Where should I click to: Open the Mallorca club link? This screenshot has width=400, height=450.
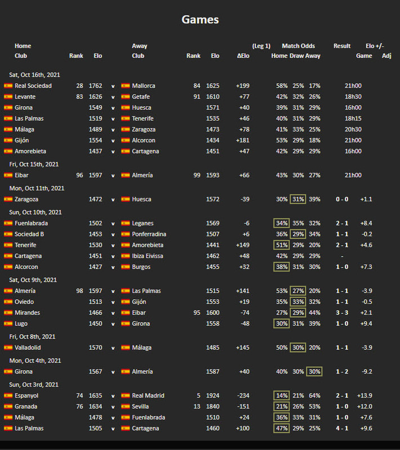coord(143,86)
